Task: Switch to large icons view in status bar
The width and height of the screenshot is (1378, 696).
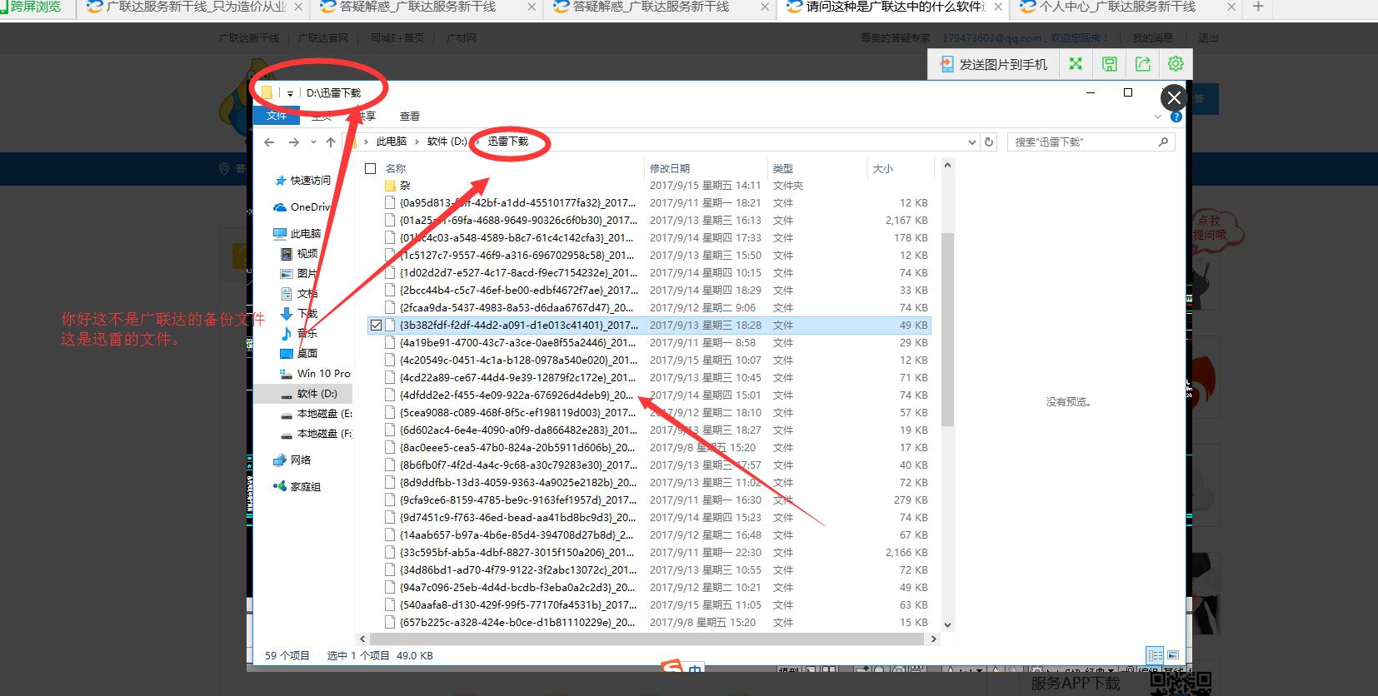Action: pyautogui.click(x=1173, y=656)
